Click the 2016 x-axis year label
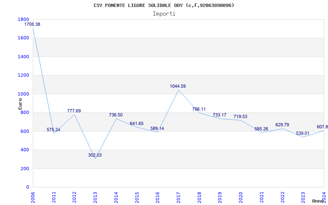 [x=157, y=197]
